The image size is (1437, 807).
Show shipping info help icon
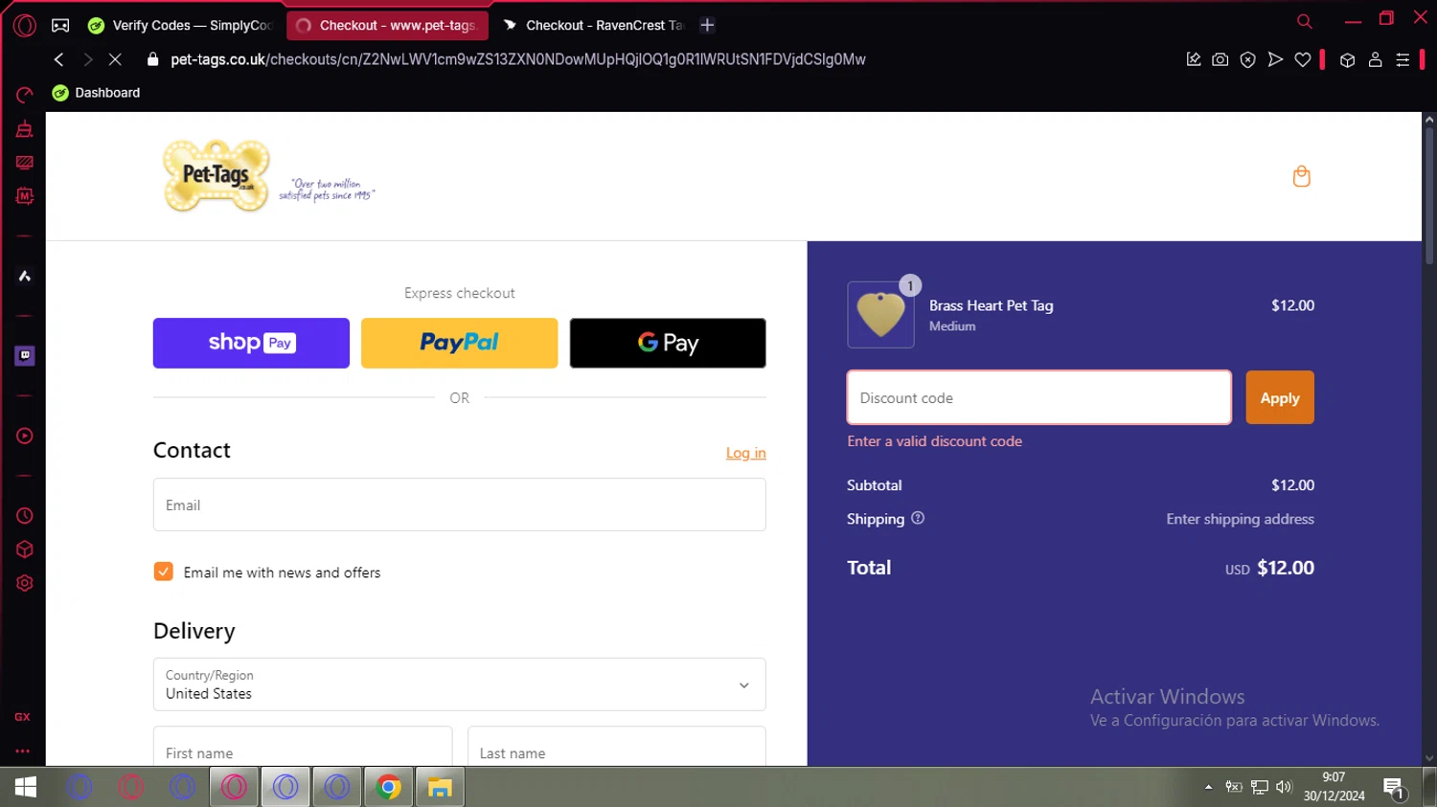(x=918, y=518)
